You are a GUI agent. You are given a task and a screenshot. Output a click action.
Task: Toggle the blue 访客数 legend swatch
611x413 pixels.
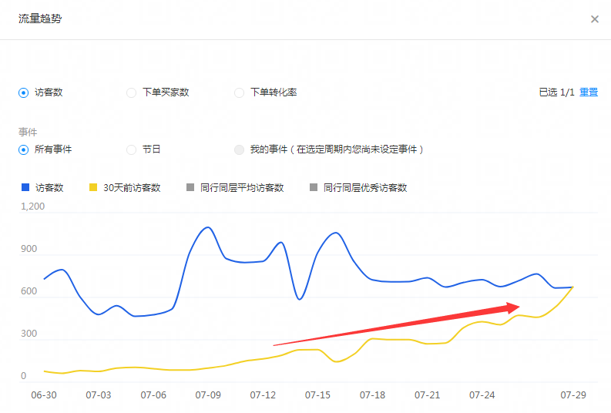click(x=25, y=187)
